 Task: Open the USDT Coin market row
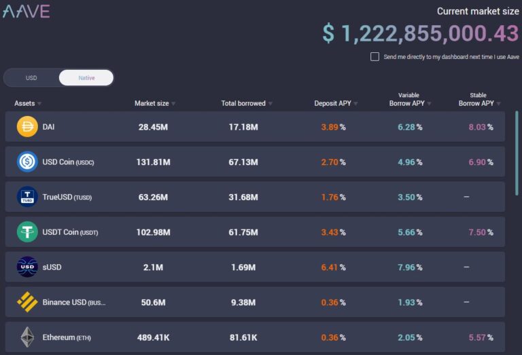[255, 232]
